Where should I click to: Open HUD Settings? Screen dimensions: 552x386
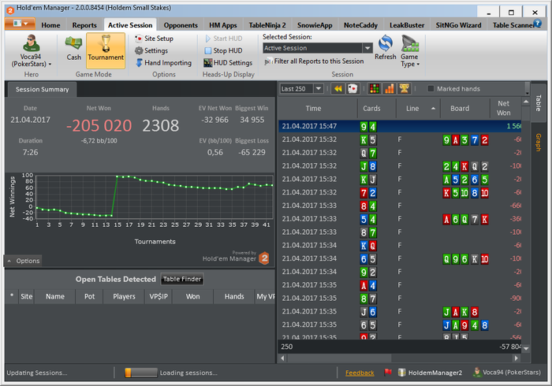[228, 63]
